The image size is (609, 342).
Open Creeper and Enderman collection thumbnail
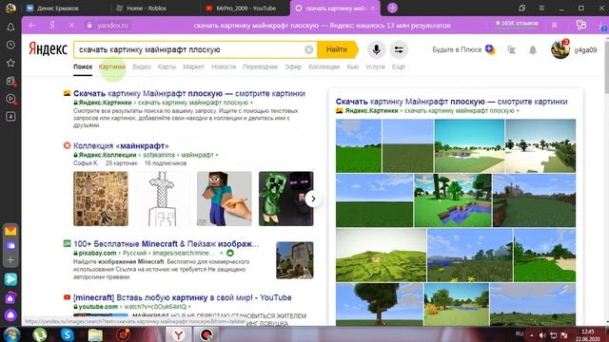pyautogui.click(x=285, y=199)
